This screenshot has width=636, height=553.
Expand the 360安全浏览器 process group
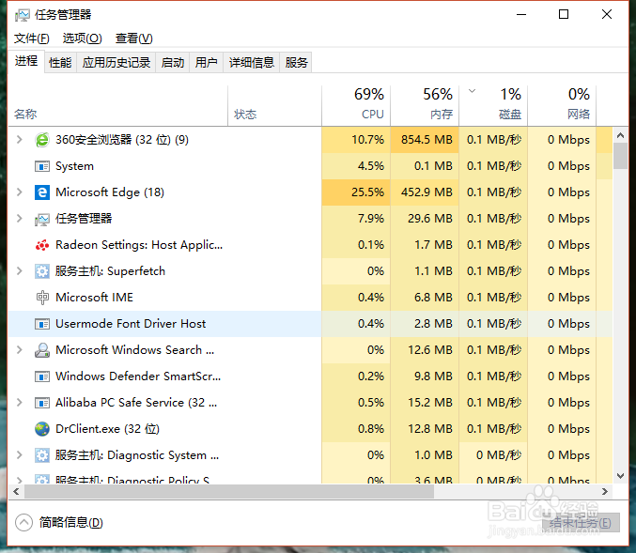point(19,140)
